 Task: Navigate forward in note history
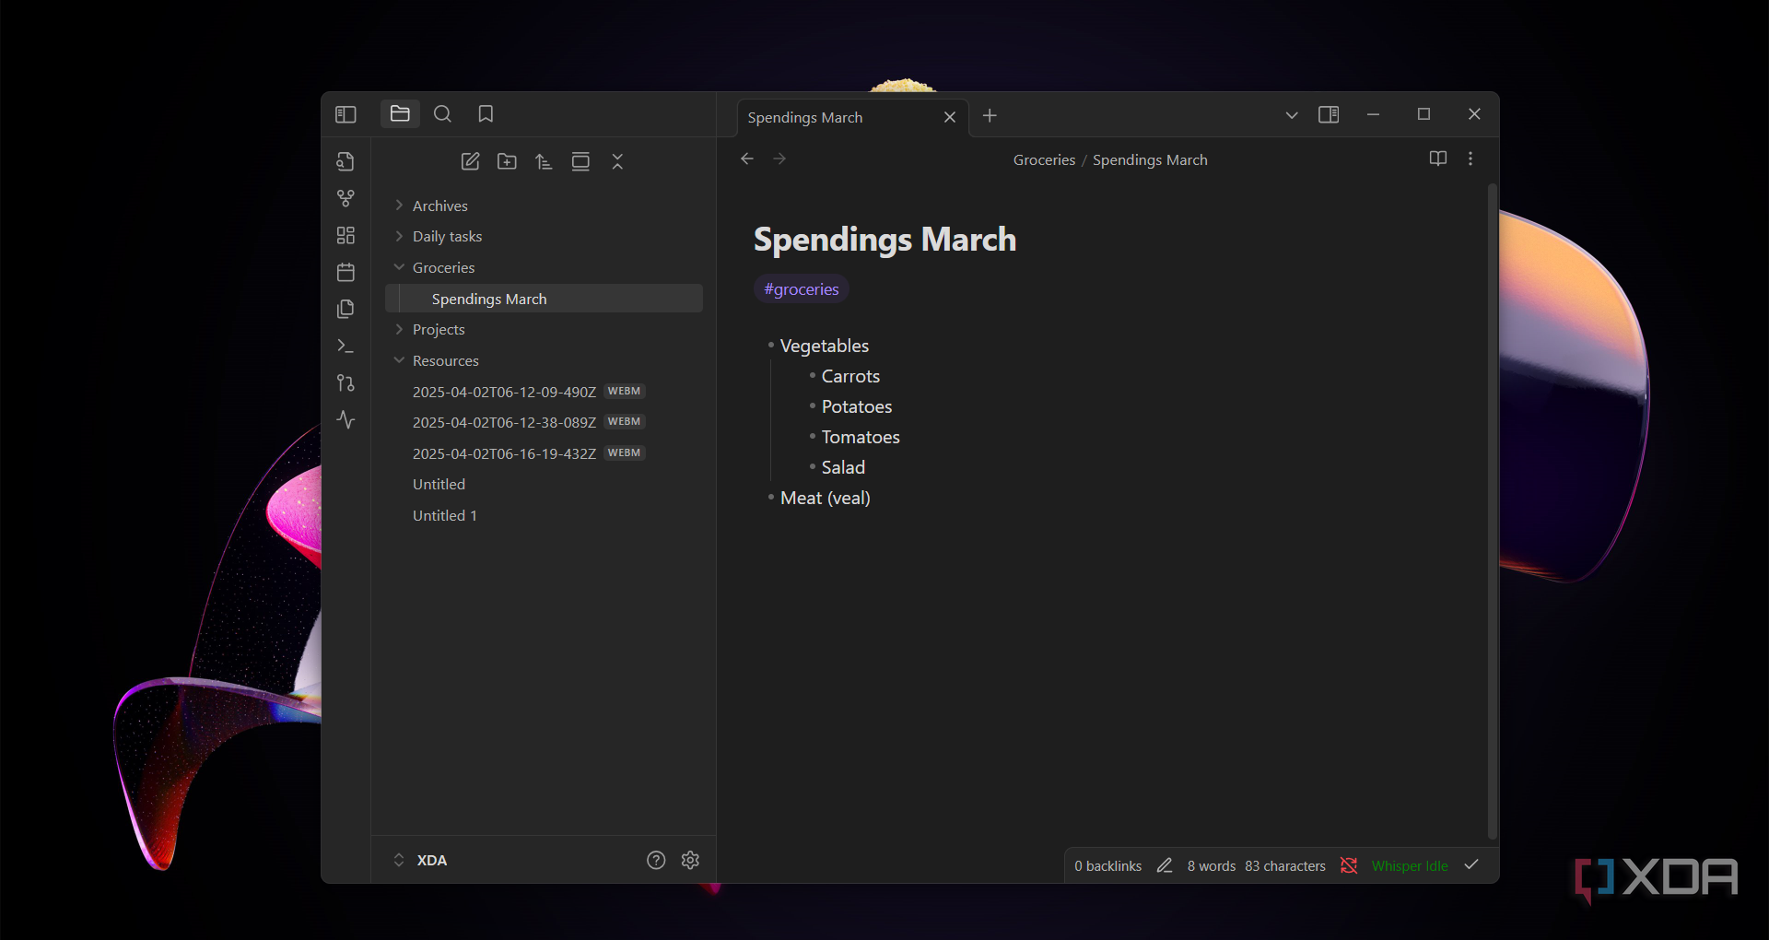779,159
